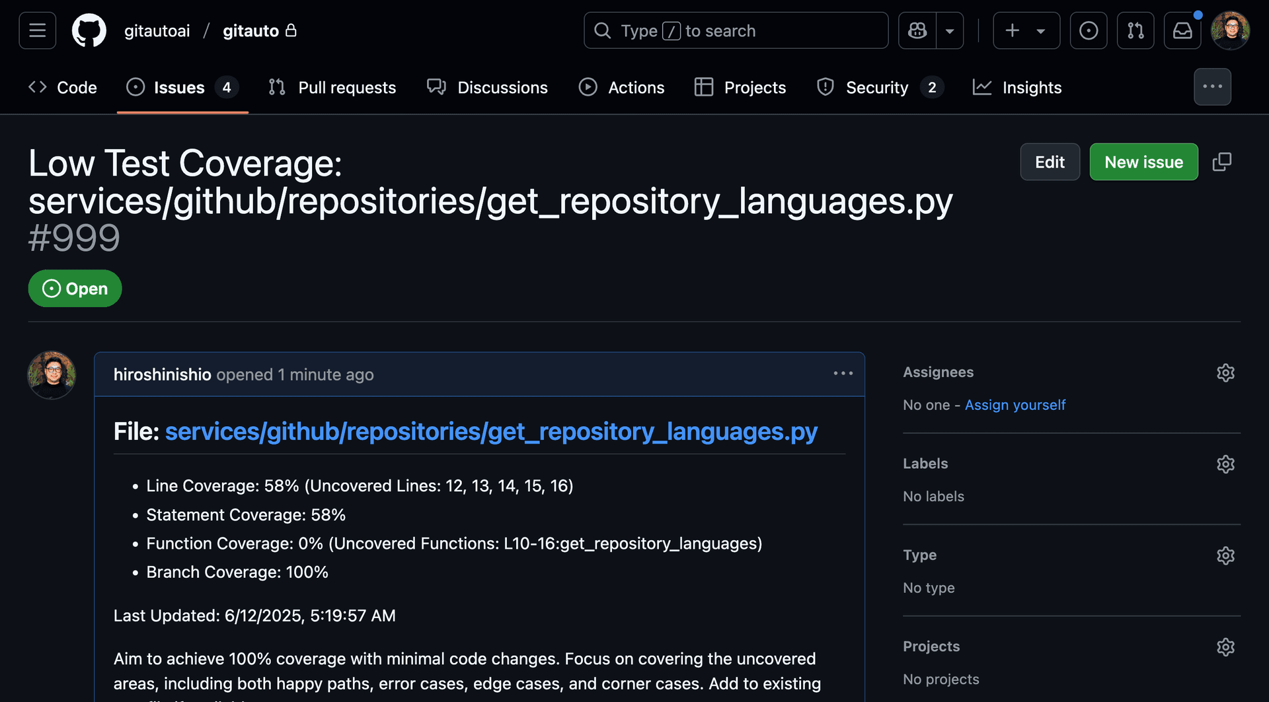1269x702 pixels.
Task: Open sidebar Projects gear settings
Action: pyautogui.click(x=1225, y=647)
